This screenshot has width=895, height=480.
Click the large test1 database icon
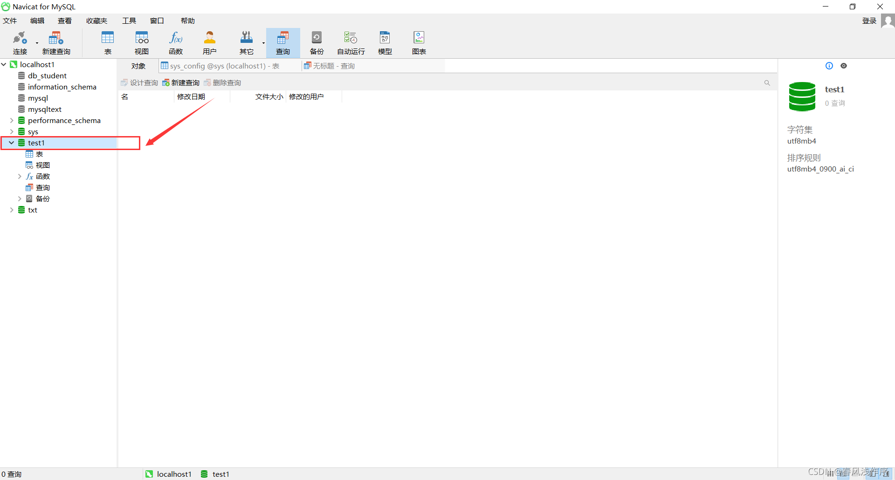[802, 96]
